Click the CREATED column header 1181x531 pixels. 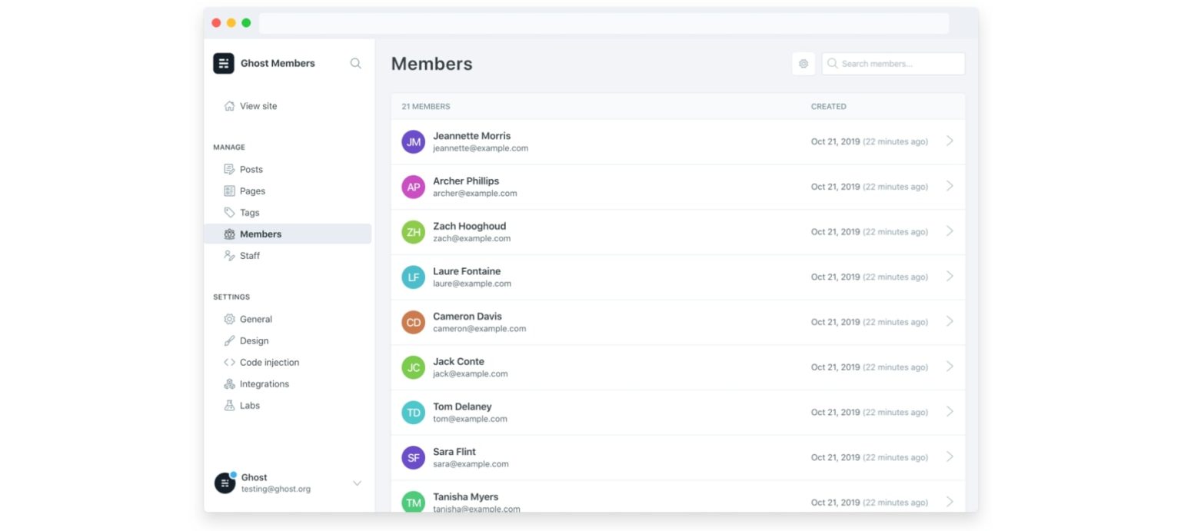click(x=828, y=106)
